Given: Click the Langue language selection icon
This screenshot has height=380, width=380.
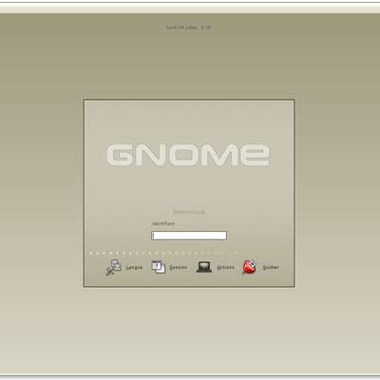Looking at the screenshot, I should point(114,267).
